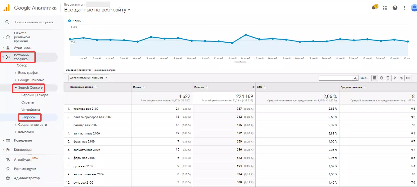Open Дополнительный параметр dropdown
The width and height of the screenshot is (417, 187).
coord(89,78)
